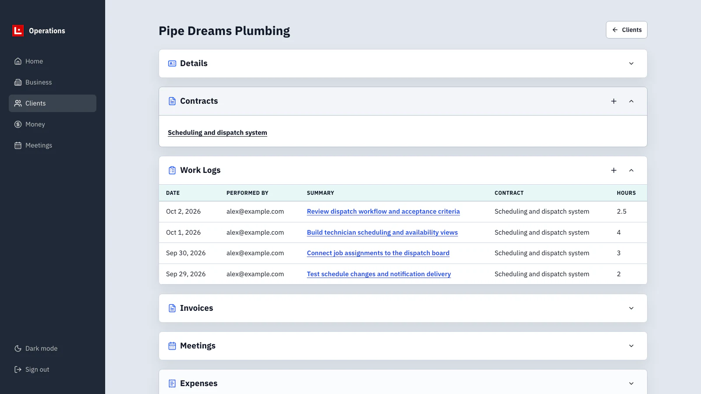Click the Invoices document icon
This screenshot has height=394, width=701.
172,308
